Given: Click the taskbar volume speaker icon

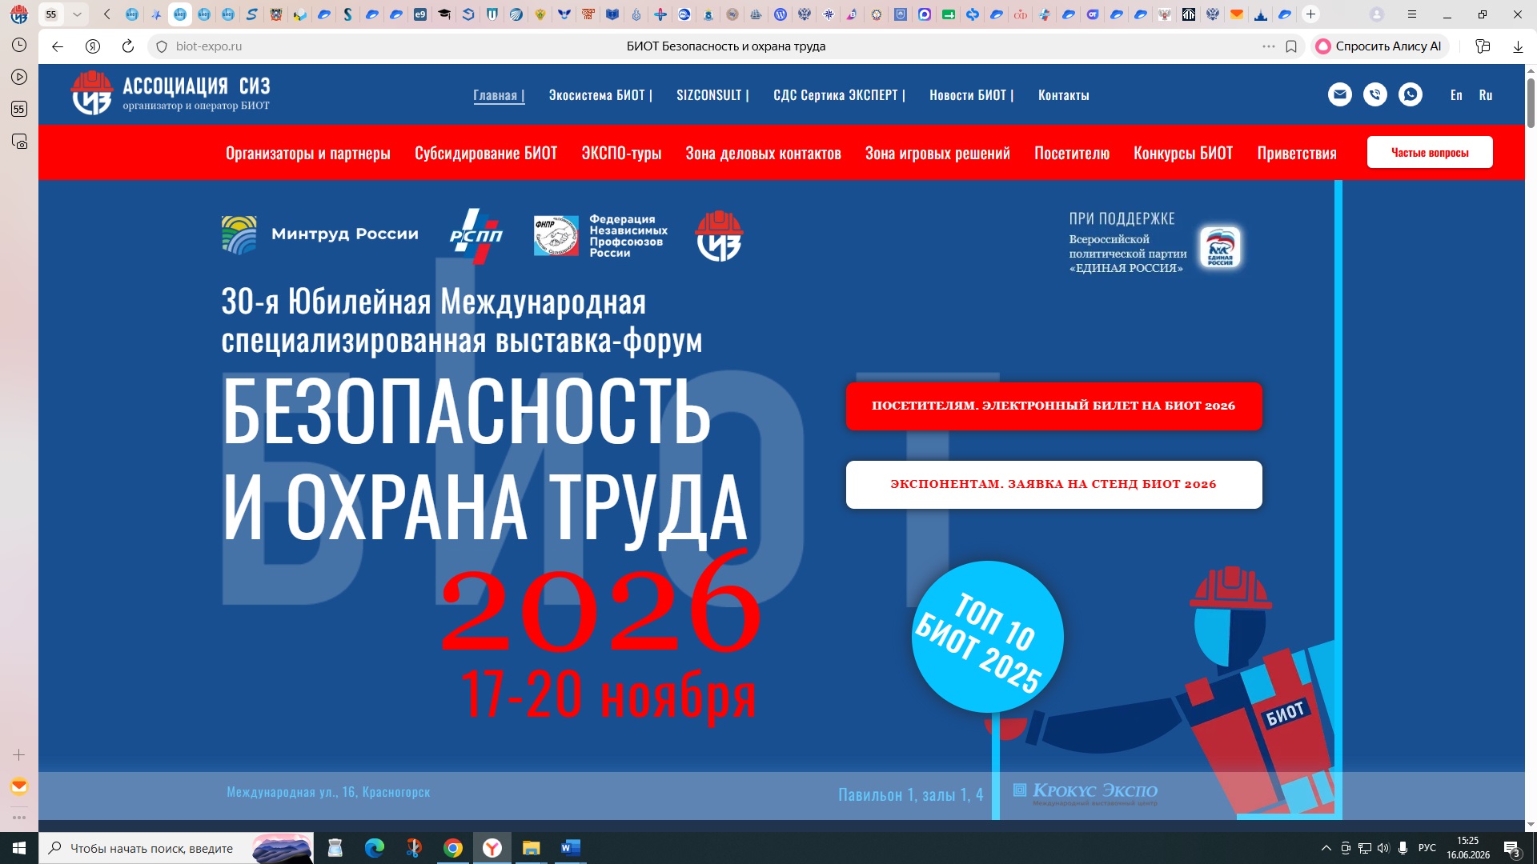Looking at the screenshot, I should point(1383,848).
